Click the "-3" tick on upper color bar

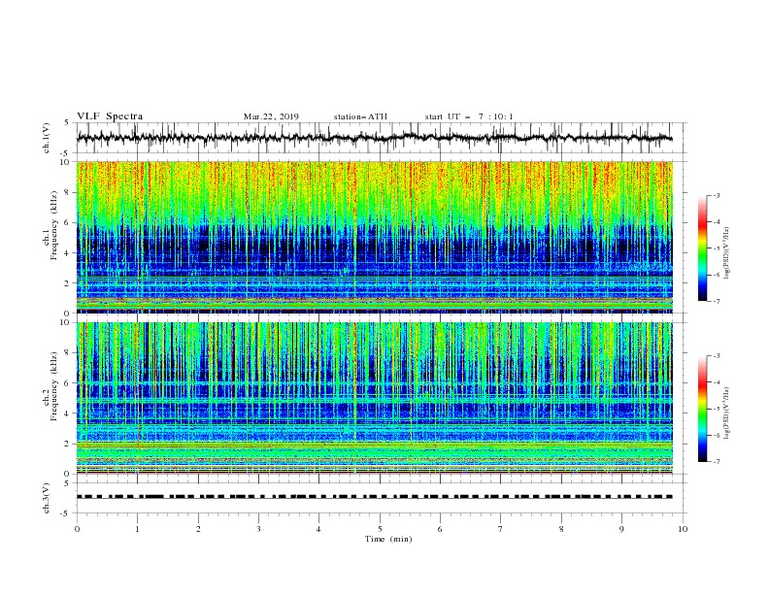pos(717,195)
